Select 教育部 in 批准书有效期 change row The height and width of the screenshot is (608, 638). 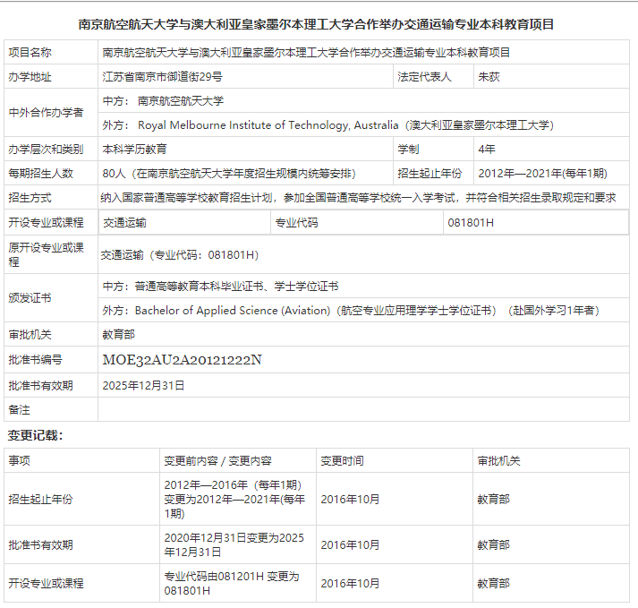pos(493,545)
